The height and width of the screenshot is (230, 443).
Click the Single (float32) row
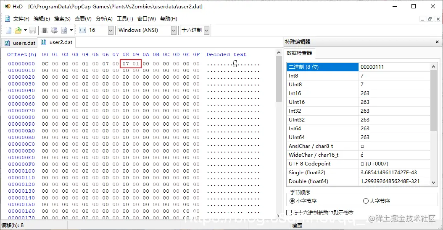tap(358, 172)
